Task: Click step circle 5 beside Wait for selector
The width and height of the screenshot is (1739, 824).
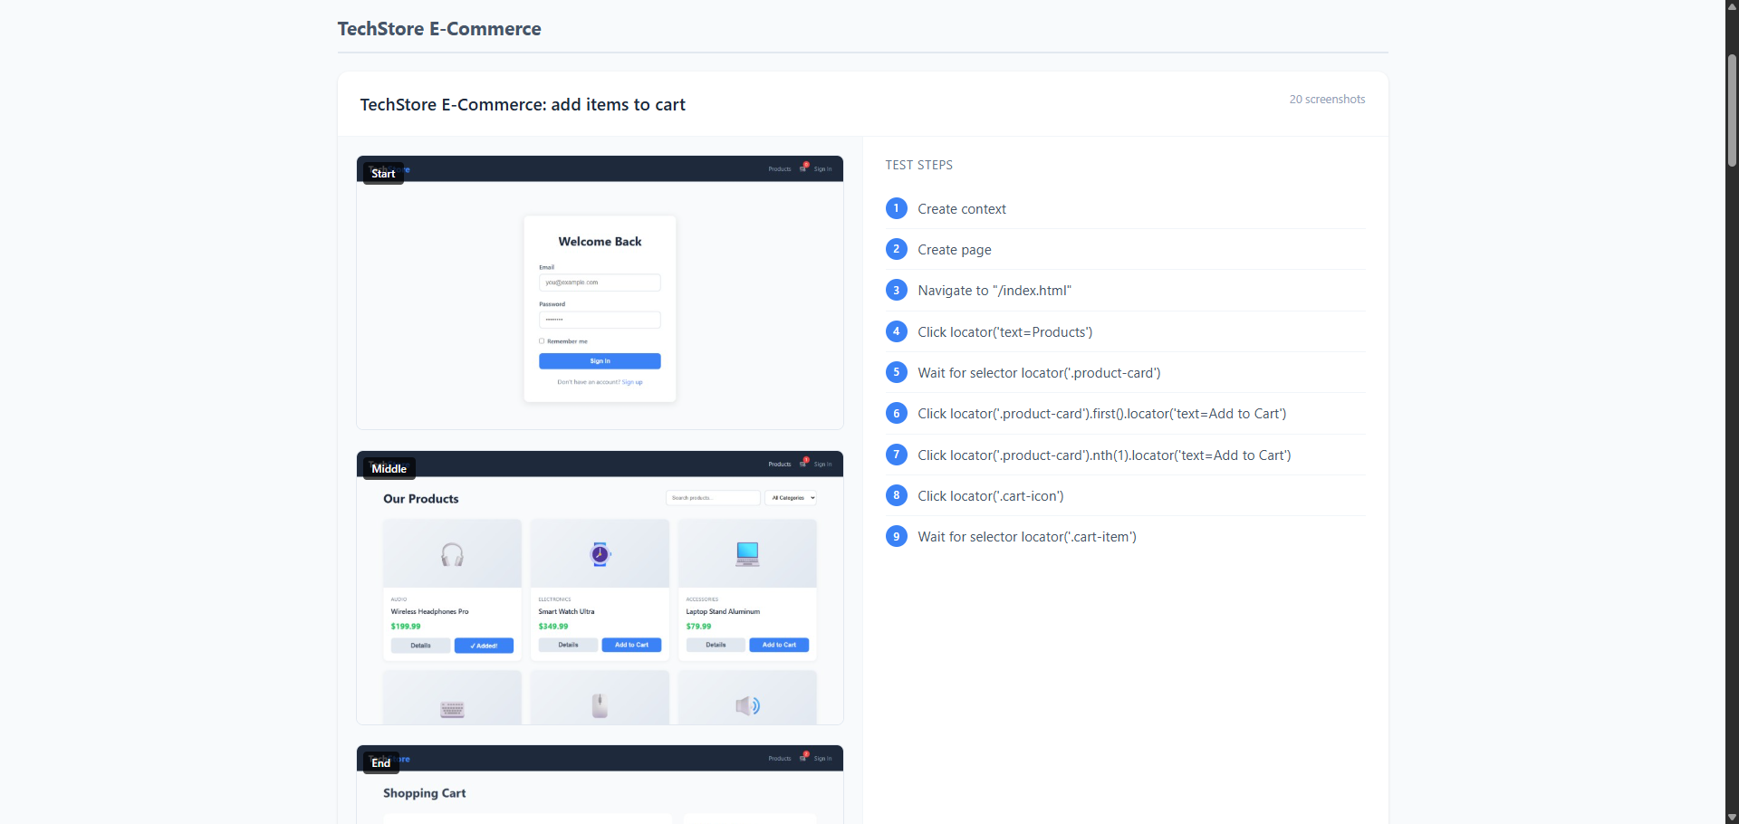Action: coord(896,371)
